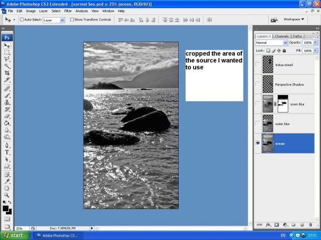Click Adobe Photoshop taskbar button

58,236
